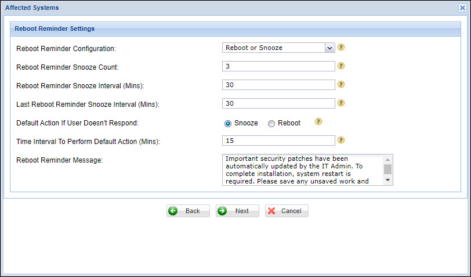Click help icon for Time Interval To Perform Default Action
This screenshot has width=471, height=277.
[341, 140]
